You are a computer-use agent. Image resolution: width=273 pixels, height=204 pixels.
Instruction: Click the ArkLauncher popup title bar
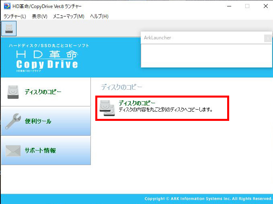pyautogui.click(x=201, y=38)
